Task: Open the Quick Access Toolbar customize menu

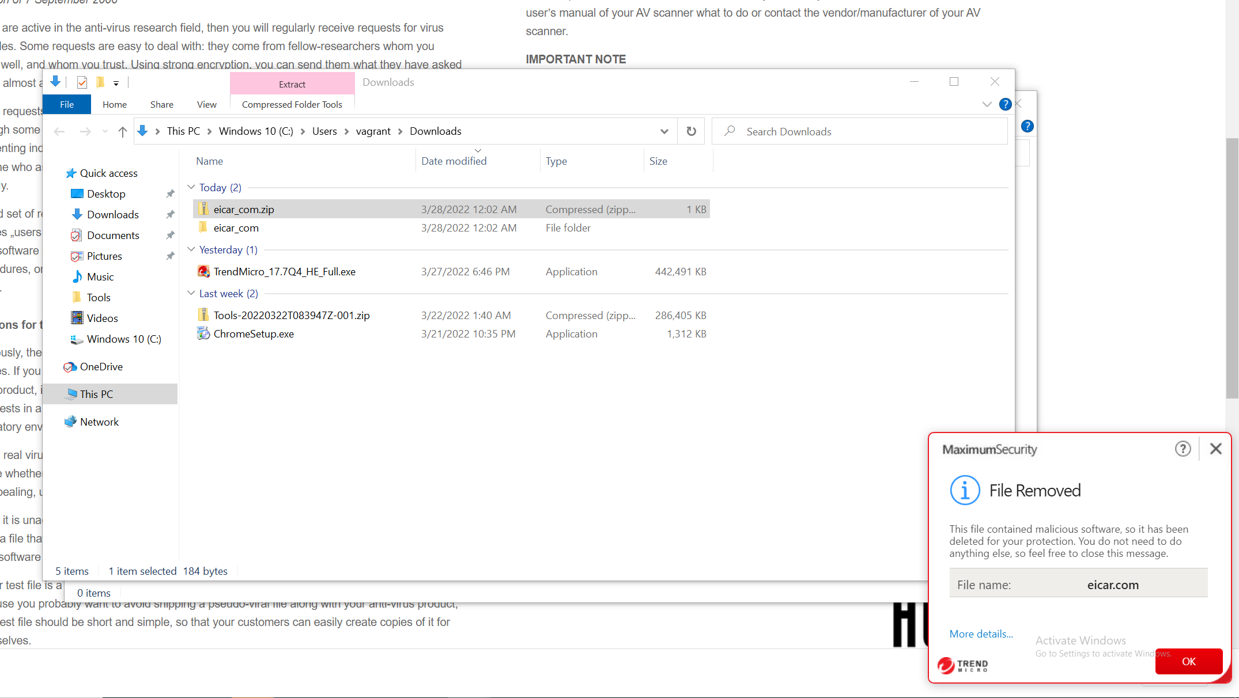Action: pos(116,82)
